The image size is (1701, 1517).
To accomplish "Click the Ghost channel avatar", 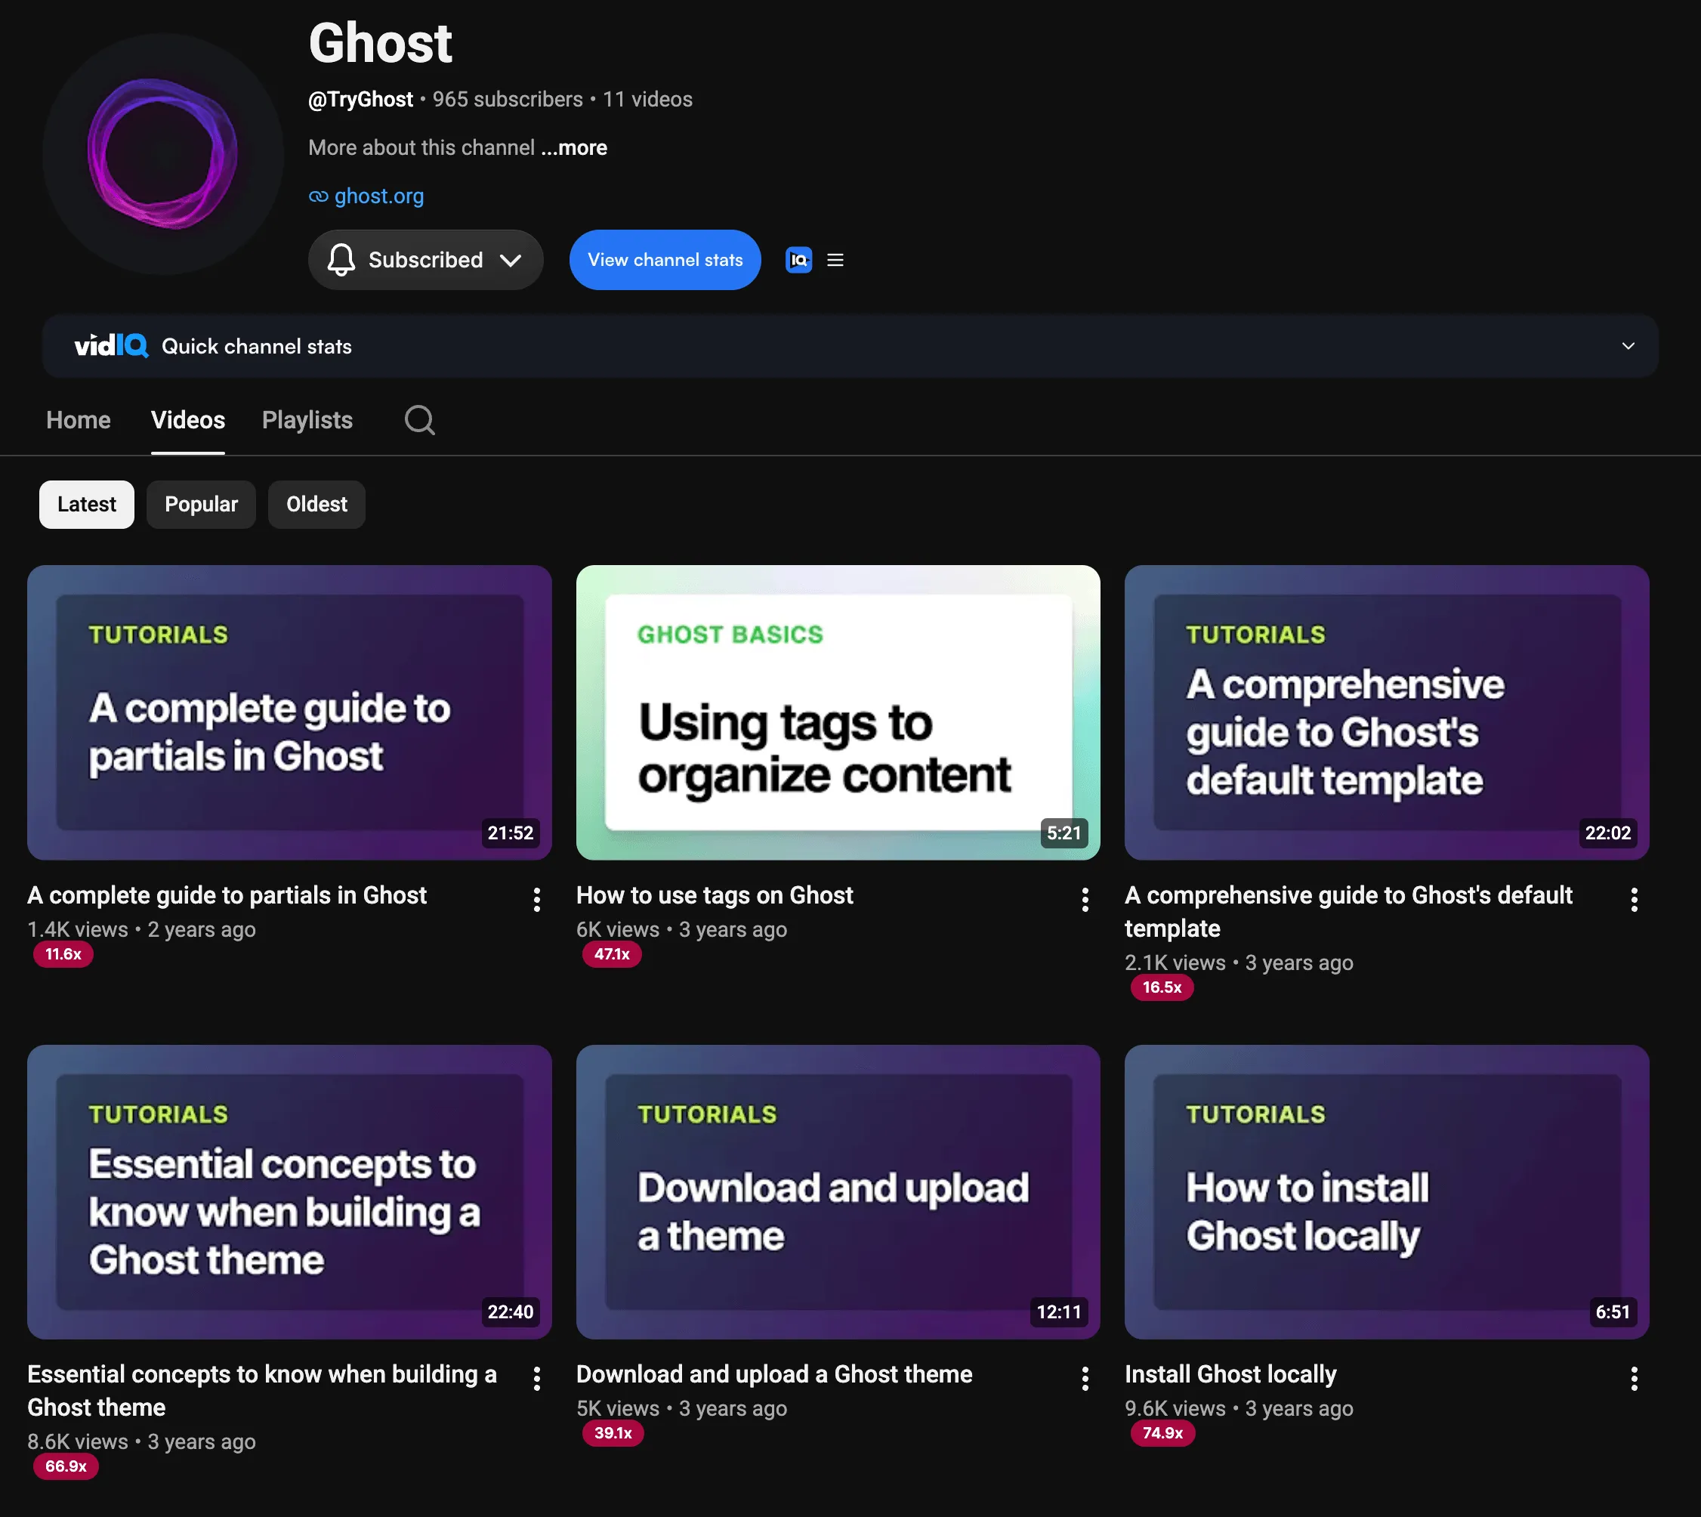I will [163, 154].
